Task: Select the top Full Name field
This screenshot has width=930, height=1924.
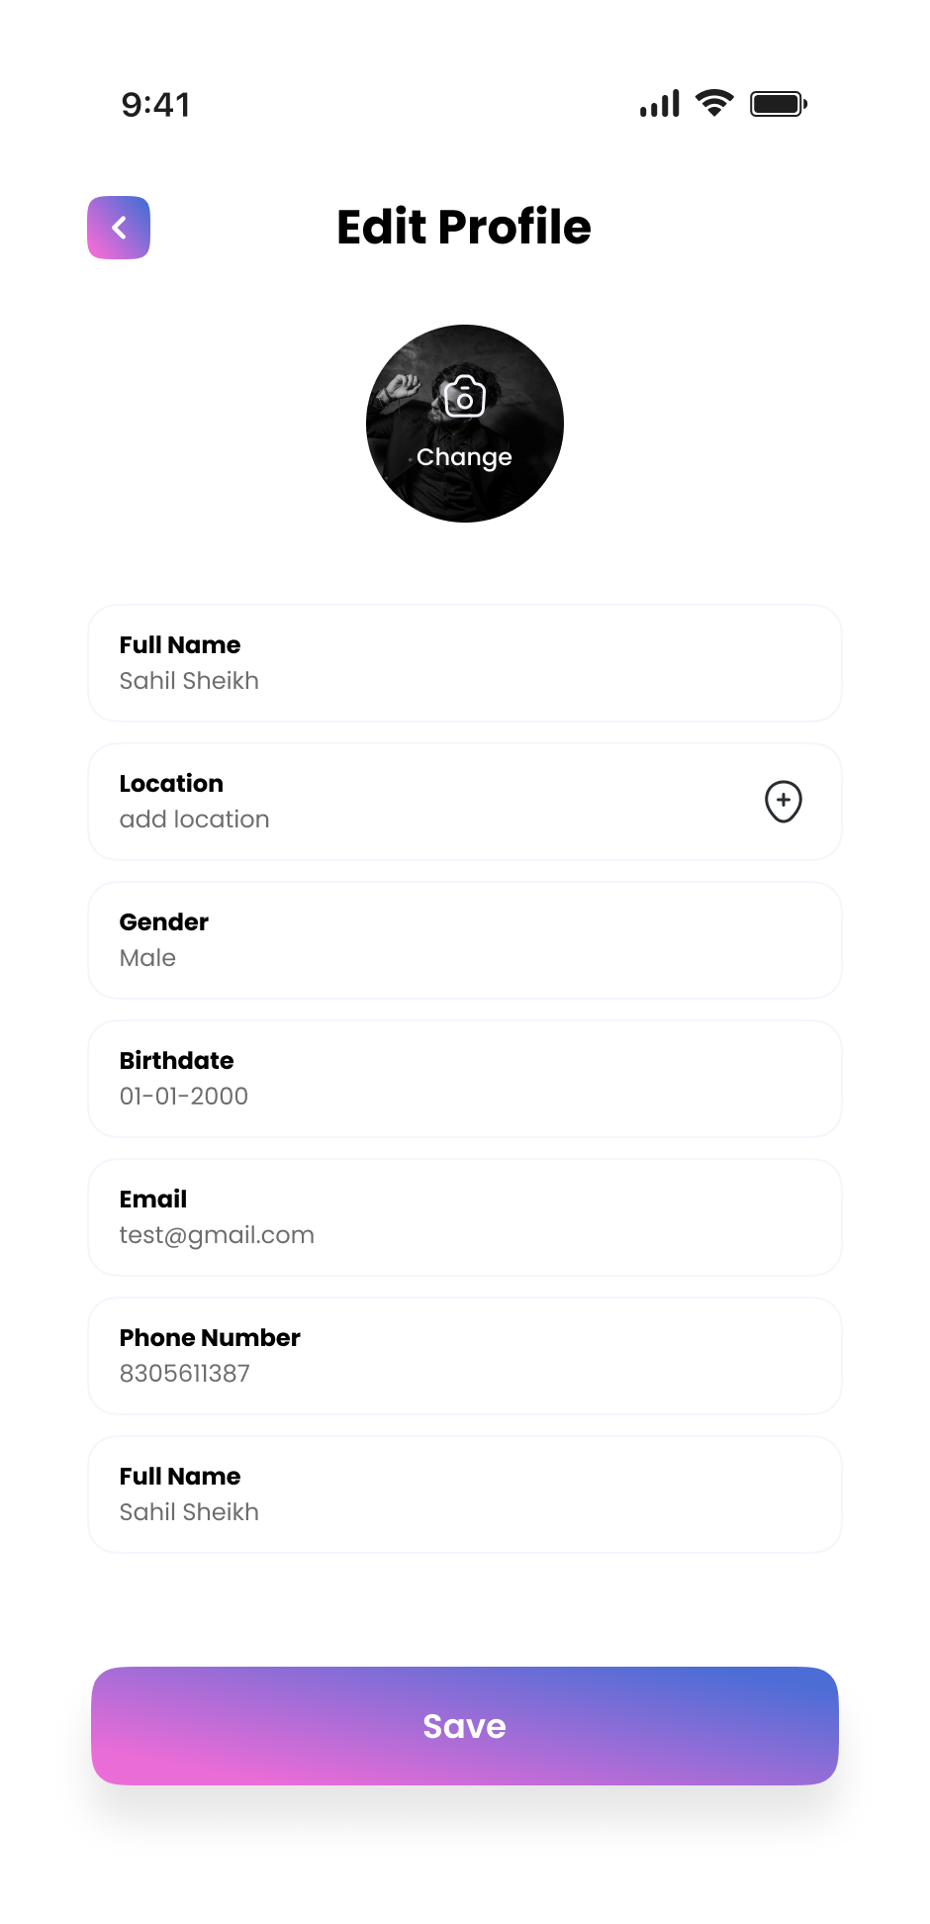Action: 464,663
